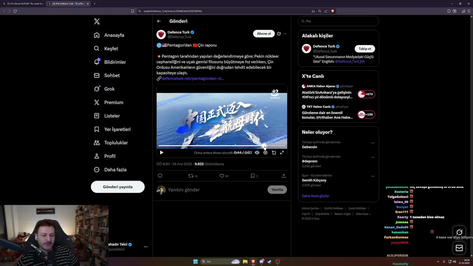Expand the Daha fazla menu
Image resolution: width=473 pixels, height=266 pixels.
click(x=110, y=170)
